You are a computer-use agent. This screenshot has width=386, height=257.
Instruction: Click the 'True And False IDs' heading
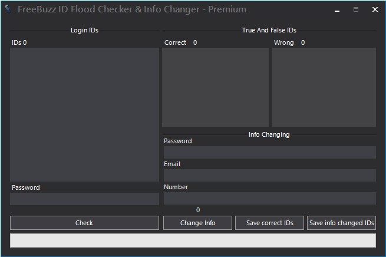click(x=269, y=30)
